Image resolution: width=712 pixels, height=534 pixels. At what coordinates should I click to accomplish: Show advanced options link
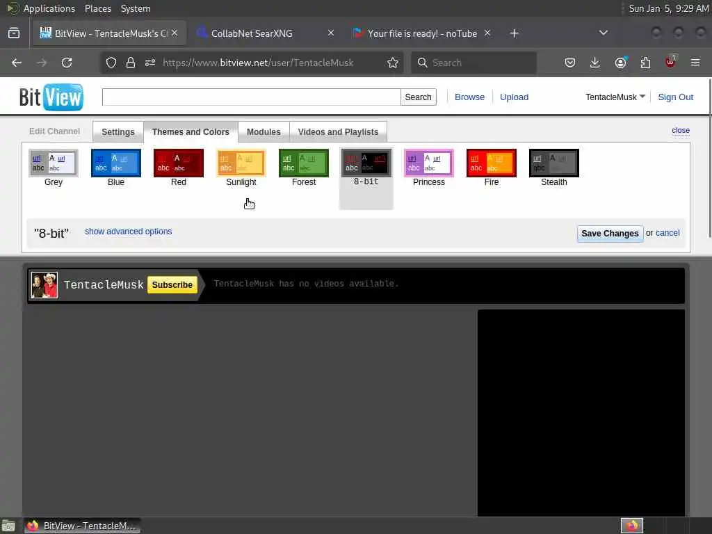[x=128, y=232]
